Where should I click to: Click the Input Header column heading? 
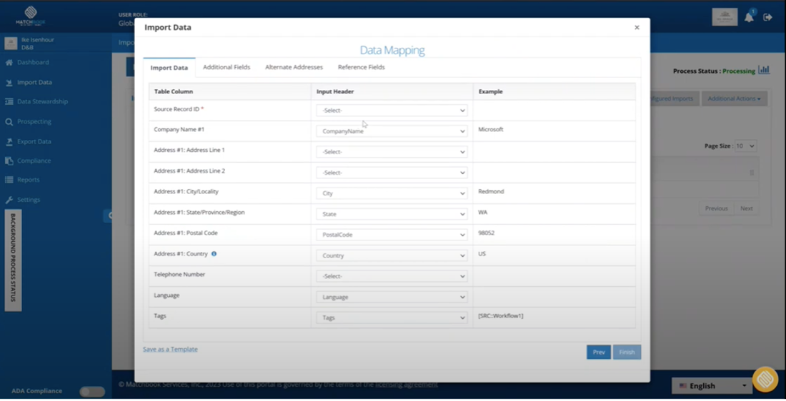pos(335,91)
